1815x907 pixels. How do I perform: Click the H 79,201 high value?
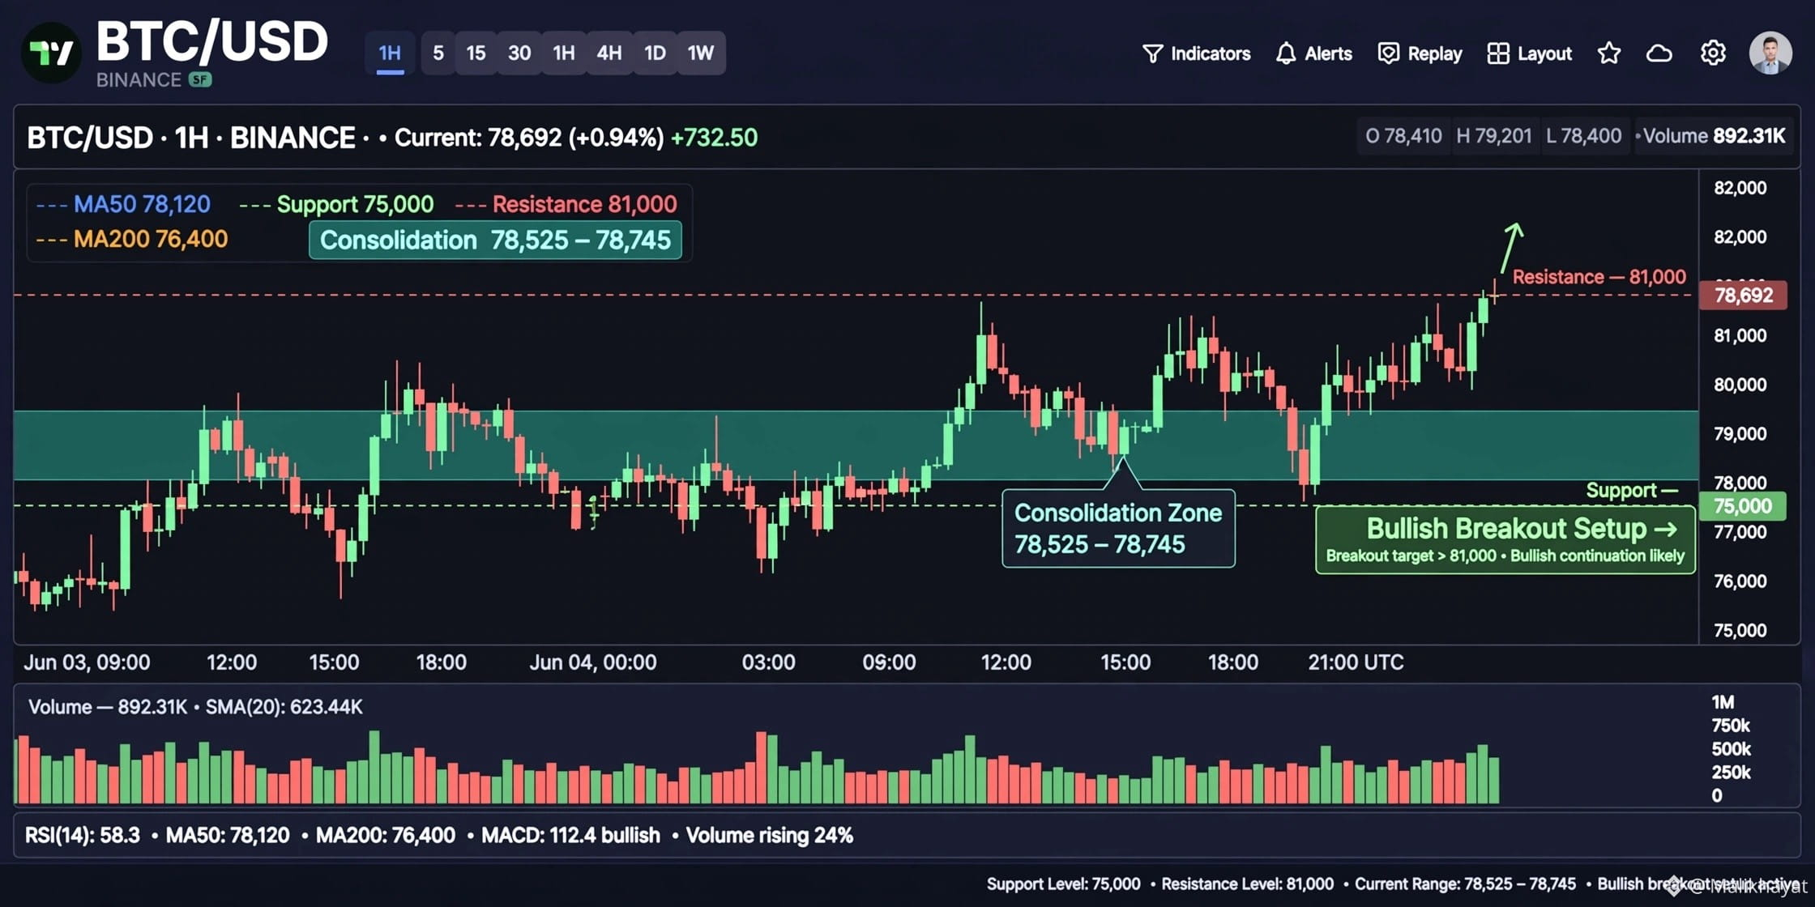pos(1494,136)
